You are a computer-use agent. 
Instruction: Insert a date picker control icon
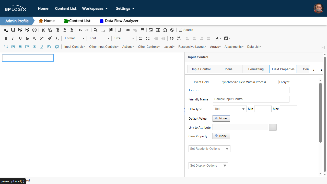coord(20,47)
